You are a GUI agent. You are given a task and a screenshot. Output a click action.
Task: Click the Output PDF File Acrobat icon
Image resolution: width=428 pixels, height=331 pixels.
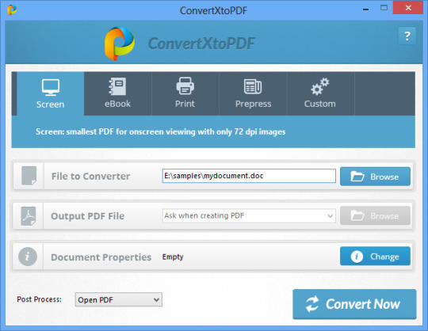[x=29, y=216]
